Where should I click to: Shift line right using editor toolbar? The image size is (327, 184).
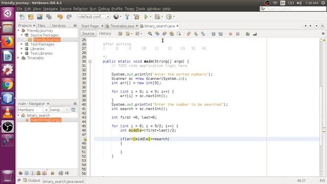tap(220, 34)
